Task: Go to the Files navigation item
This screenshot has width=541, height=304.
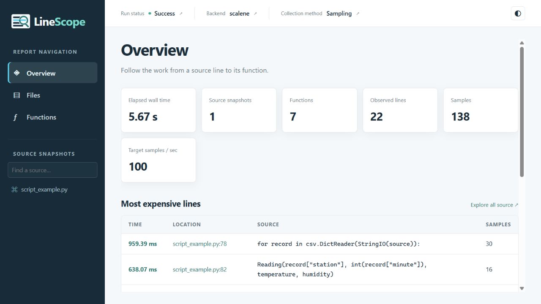Action: [x=53, y=95]
